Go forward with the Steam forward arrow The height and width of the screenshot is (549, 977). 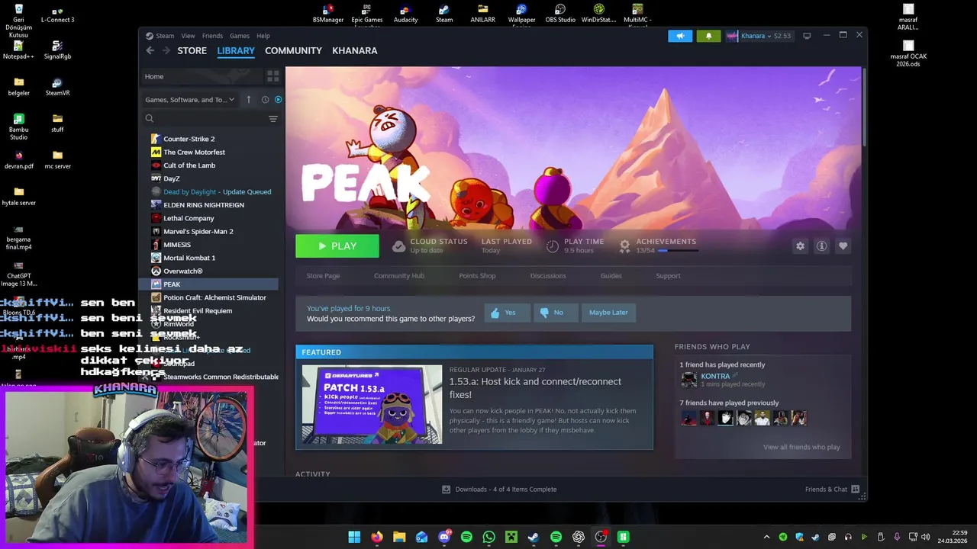(x=168, y=50)
